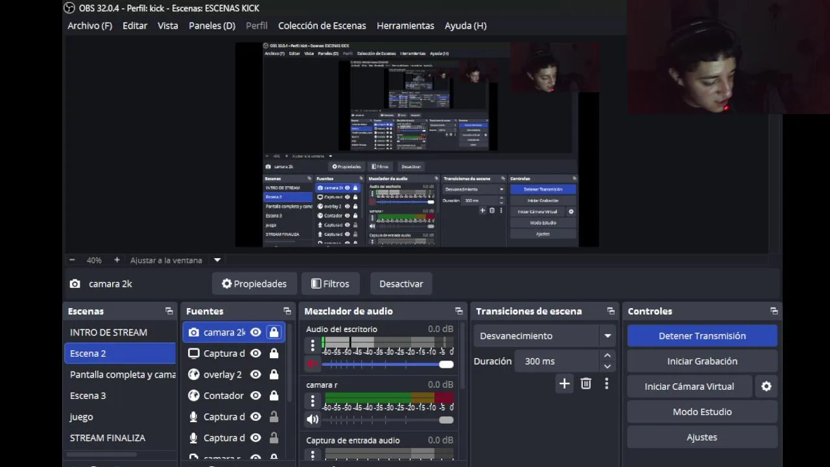Add a new transition plus icon
The image size is (830, 467).
pyautogui.click(x=564, y=384)
